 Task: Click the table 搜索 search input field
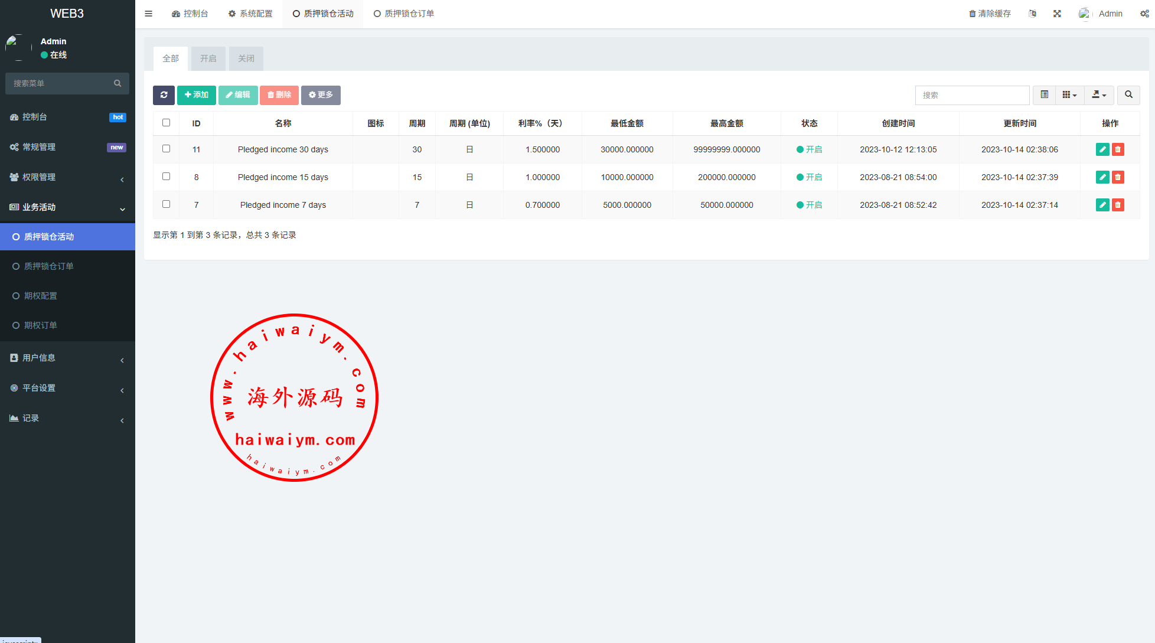click(x=971, y=95)
